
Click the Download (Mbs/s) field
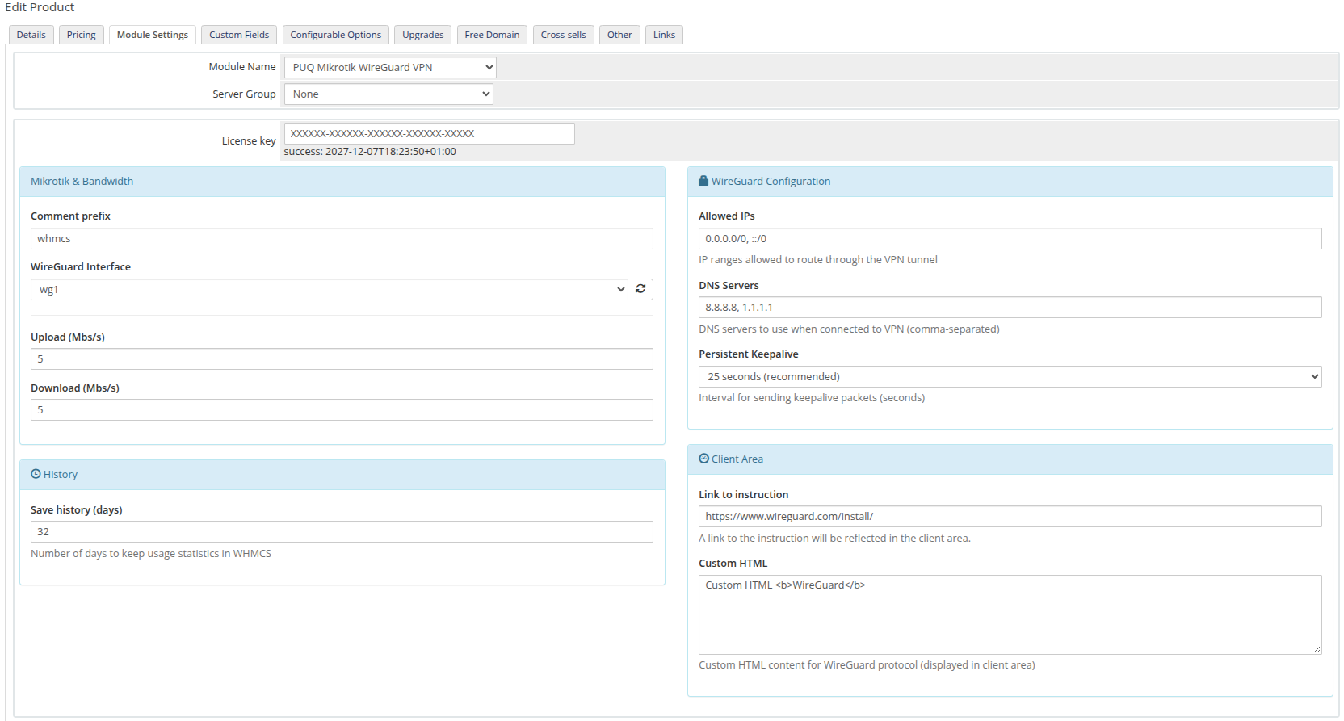[x=342, y=409]
